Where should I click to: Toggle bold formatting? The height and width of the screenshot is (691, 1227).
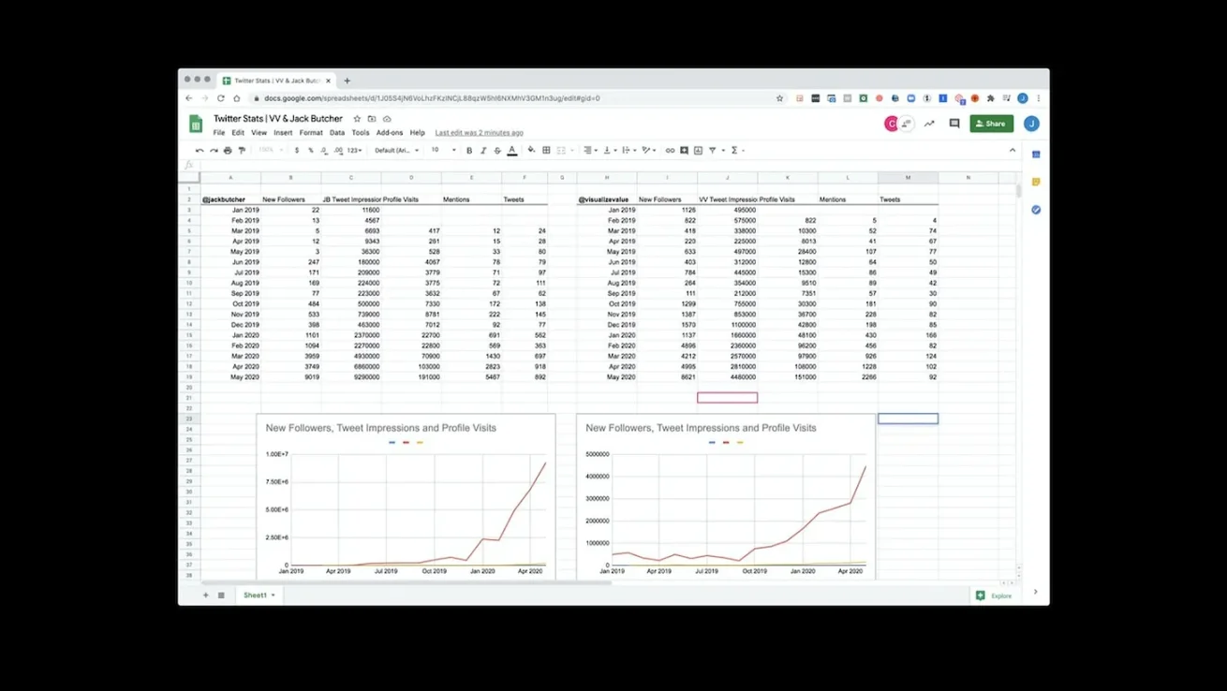469,150
